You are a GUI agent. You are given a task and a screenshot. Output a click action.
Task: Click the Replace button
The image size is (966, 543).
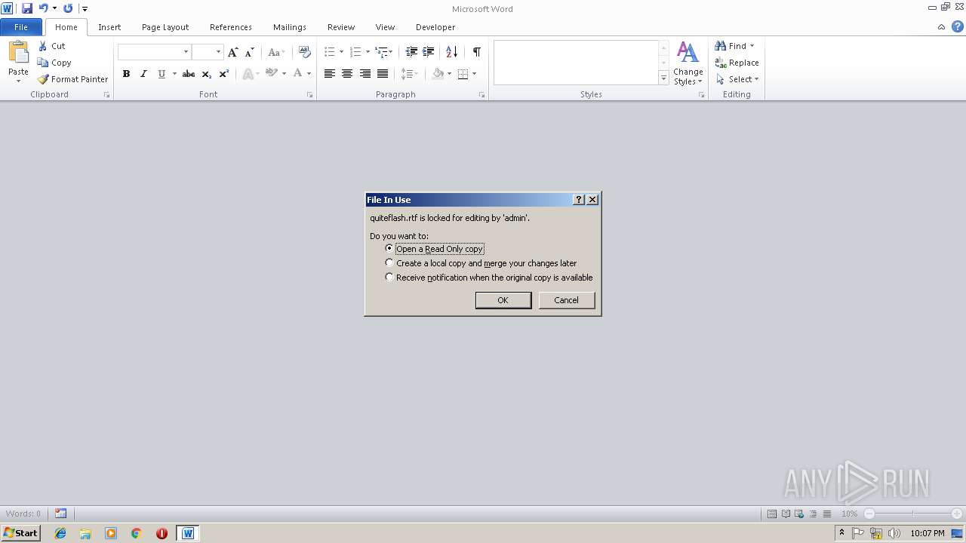click(737, 63)
